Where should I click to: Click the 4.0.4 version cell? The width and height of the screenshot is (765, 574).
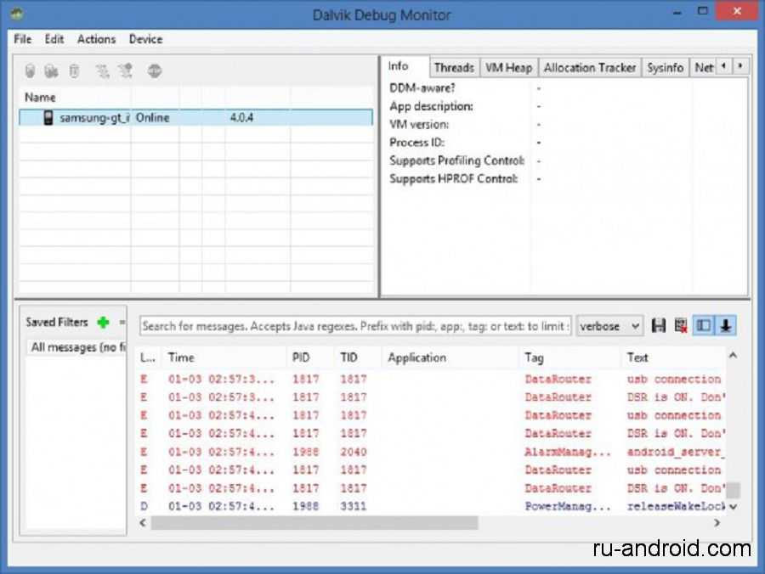(241, 117)
